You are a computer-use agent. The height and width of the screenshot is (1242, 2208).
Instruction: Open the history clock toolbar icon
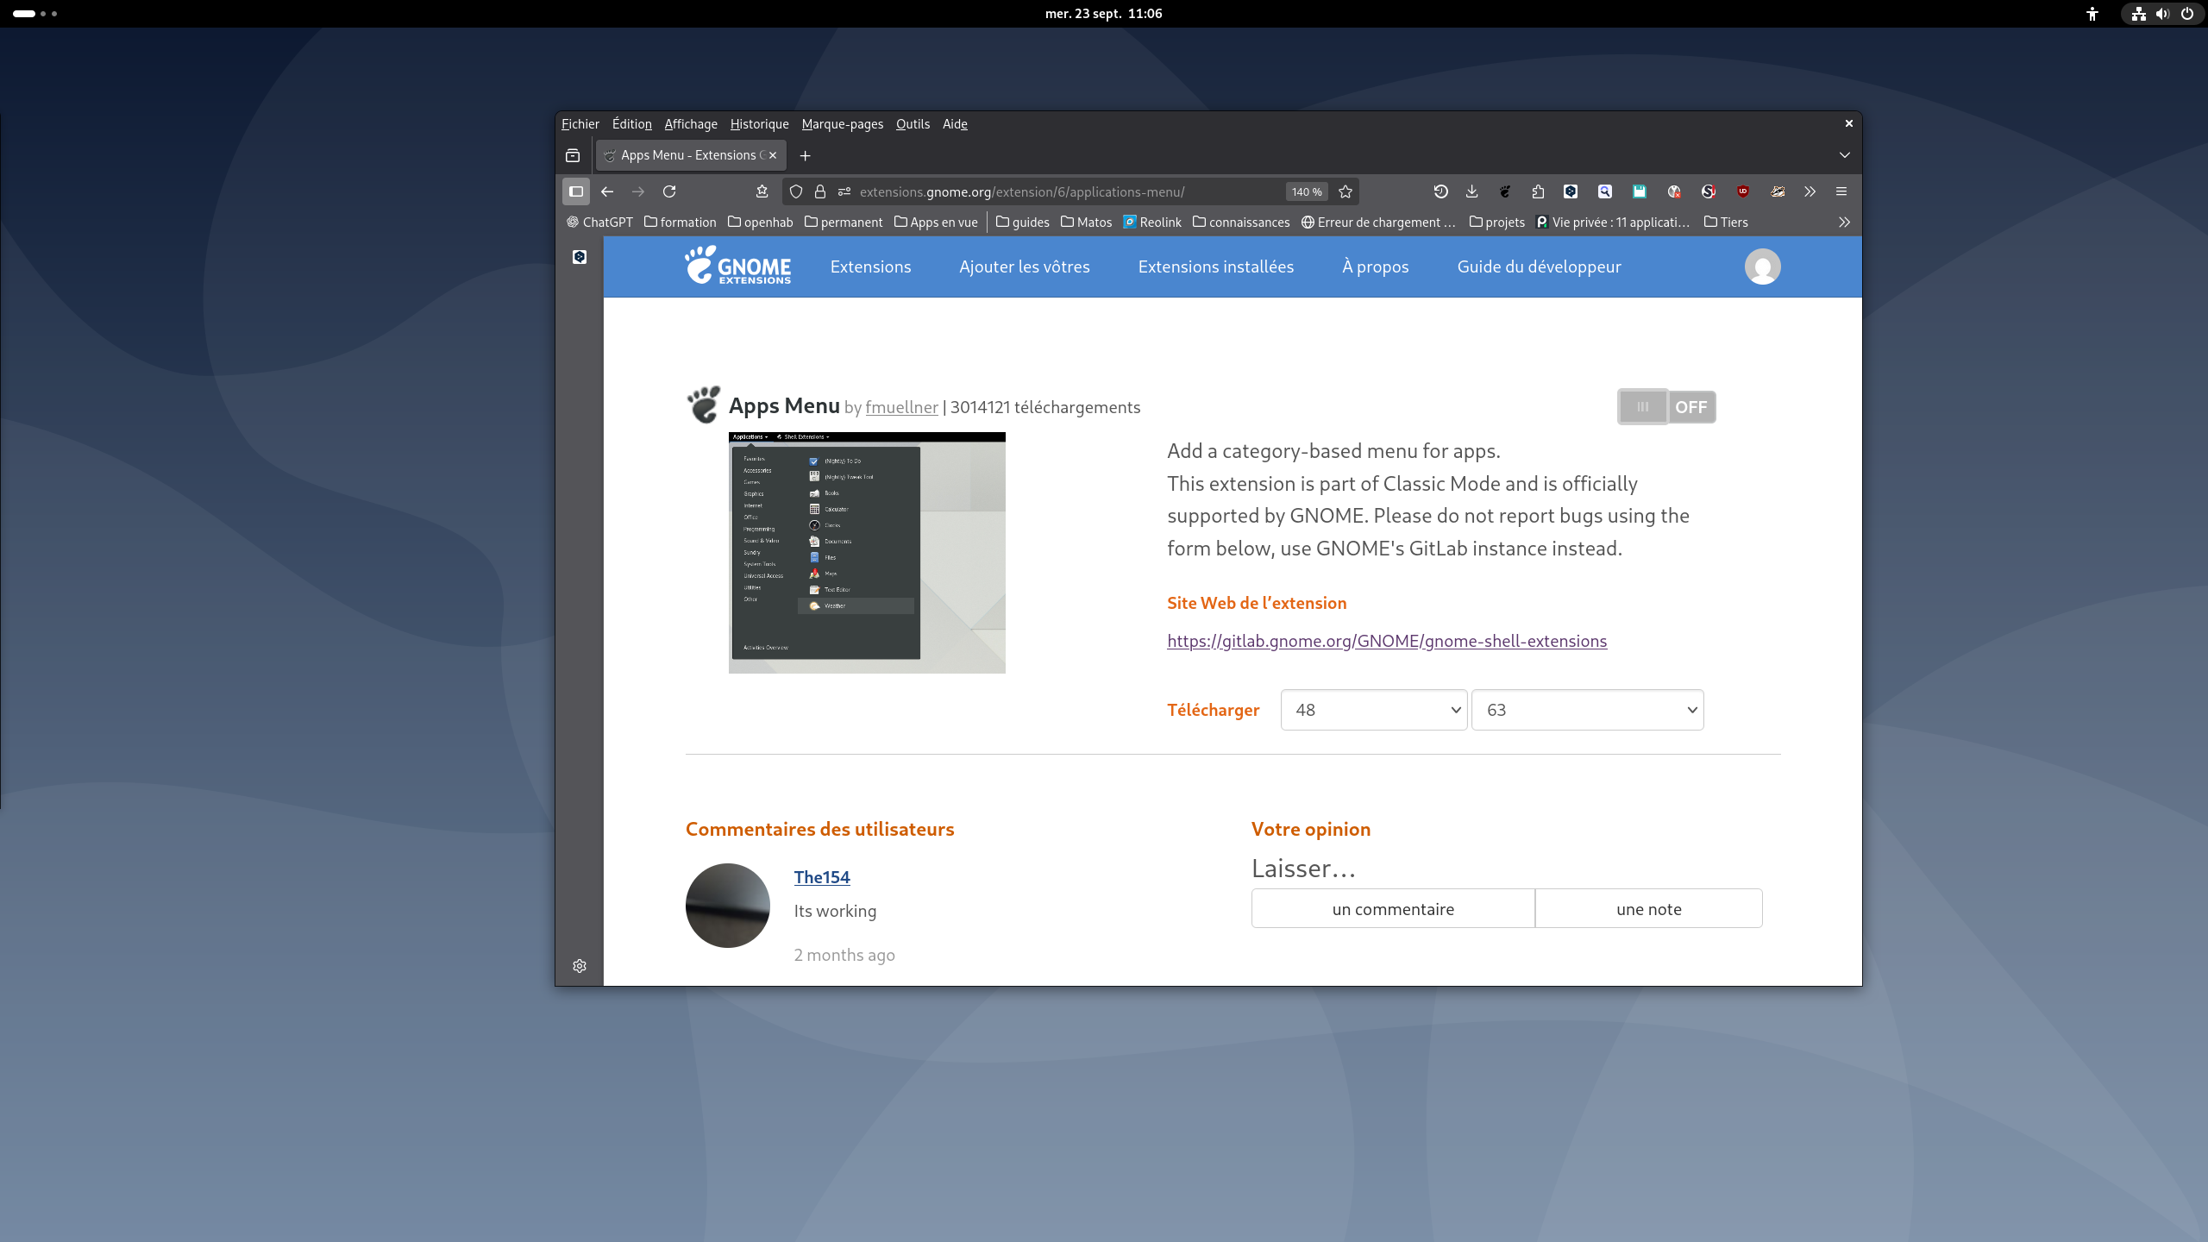point(1440,191)
